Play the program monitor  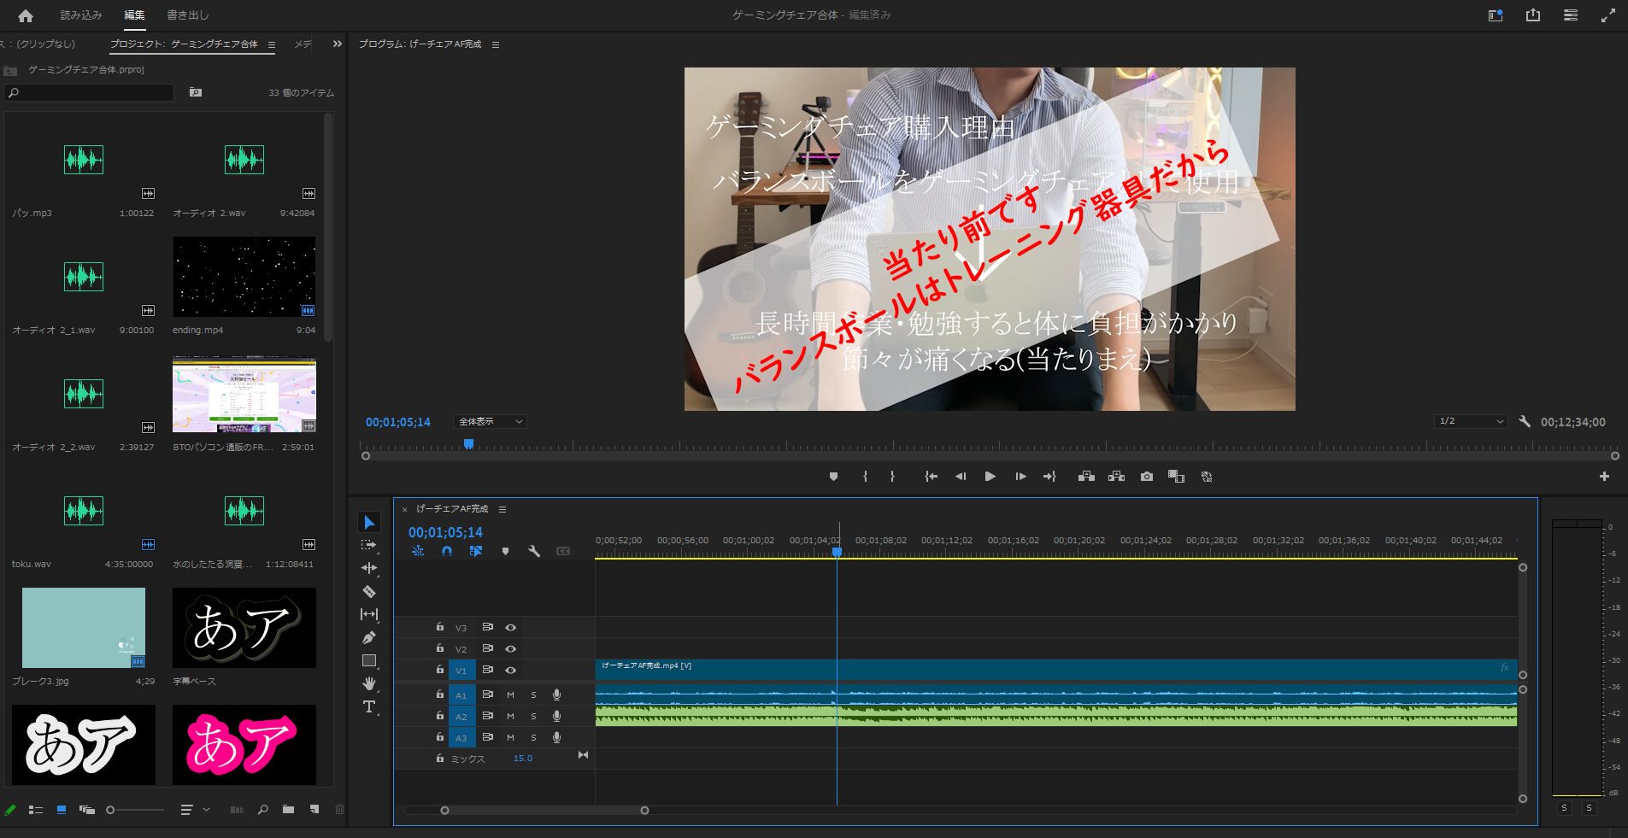990,477
